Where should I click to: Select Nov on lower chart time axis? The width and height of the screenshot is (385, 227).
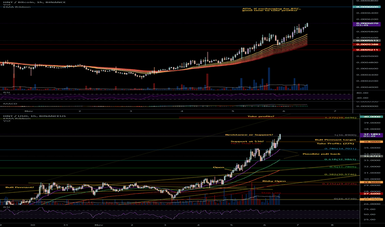[x=99, y=225]
